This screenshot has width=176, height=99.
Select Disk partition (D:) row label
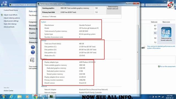click(50, 50)
